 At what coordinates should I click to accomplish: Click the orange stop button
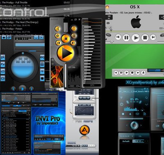click(66, 39)
